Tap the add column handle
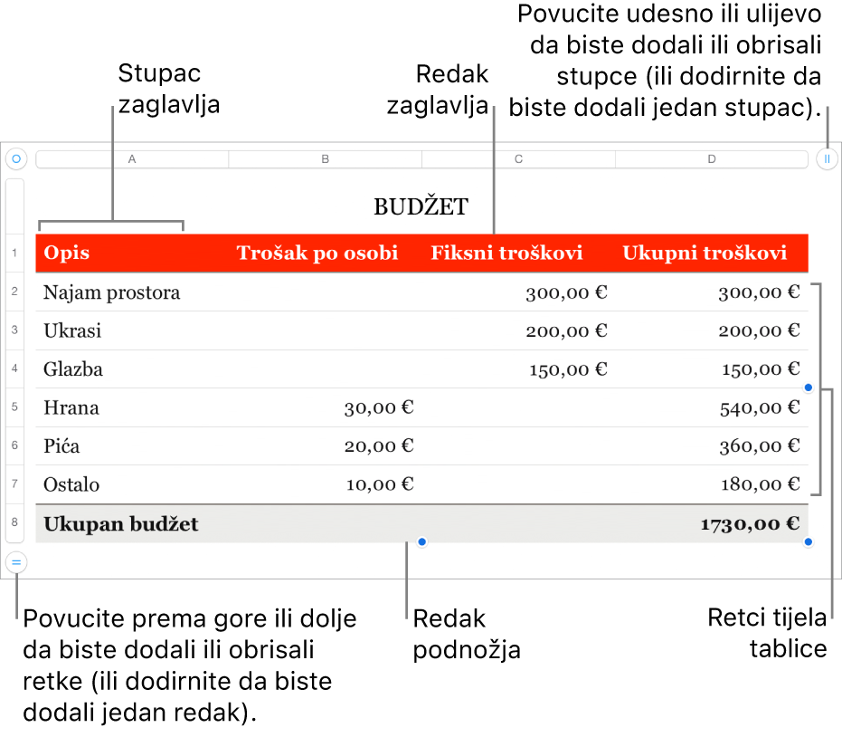The height and width of the screenshot is (737, 842). (x=827, y=159)
